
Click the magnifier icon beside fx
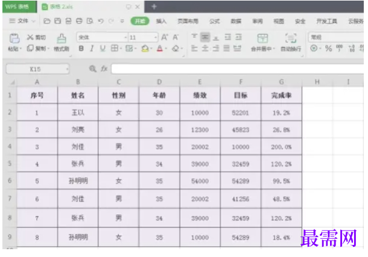[x=92, y=69]
